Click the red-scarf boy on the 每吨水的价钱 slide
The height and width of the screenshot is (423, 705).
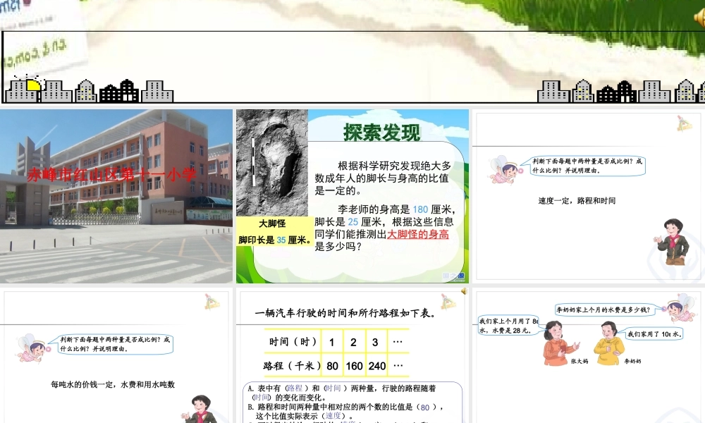click(197, 409)
